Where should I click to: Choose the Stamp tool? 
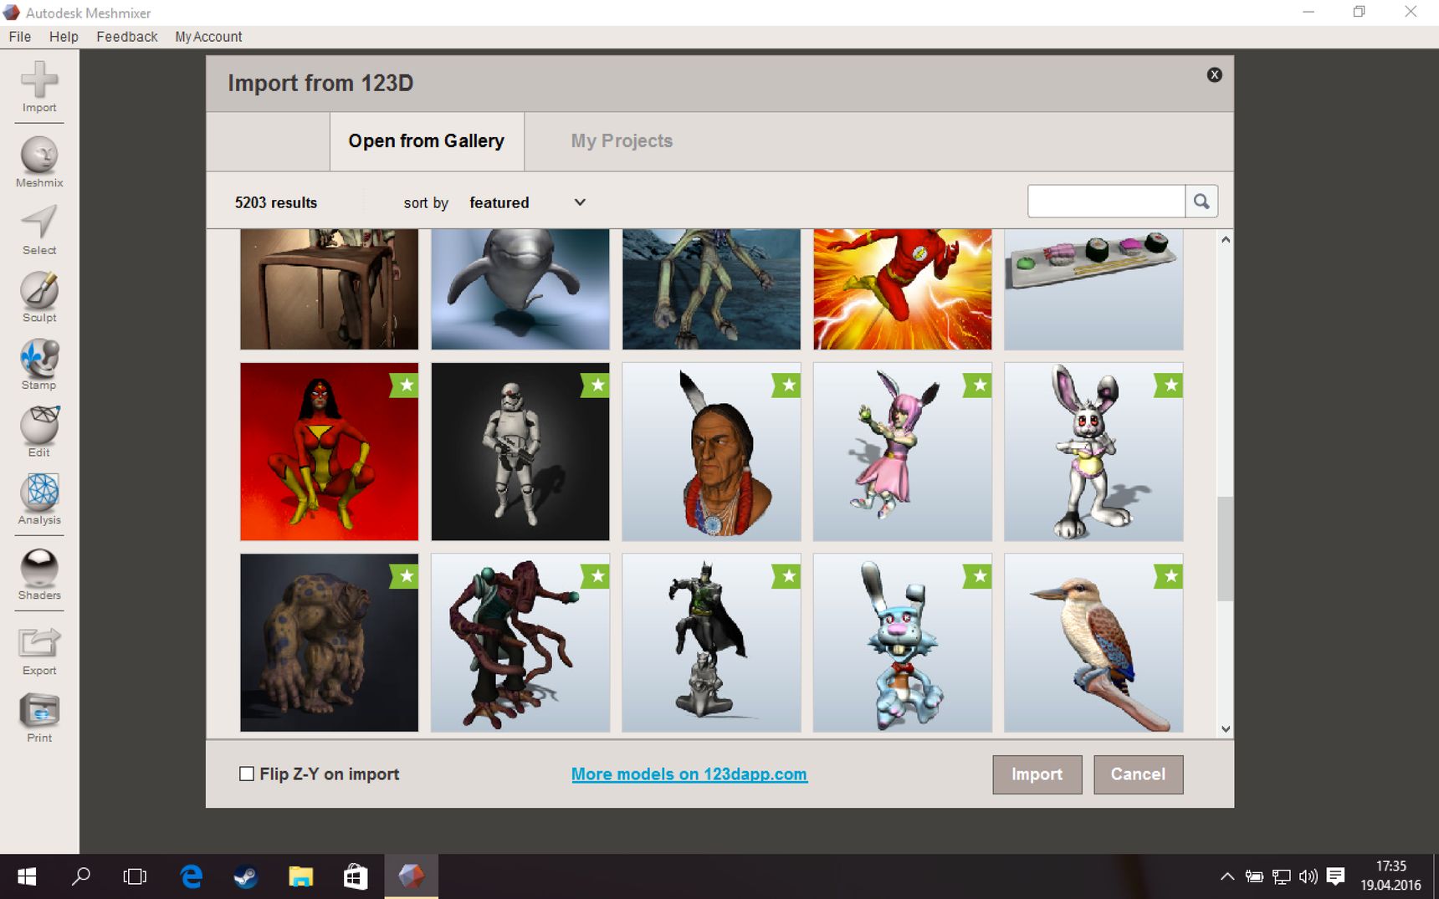point(39,365)
